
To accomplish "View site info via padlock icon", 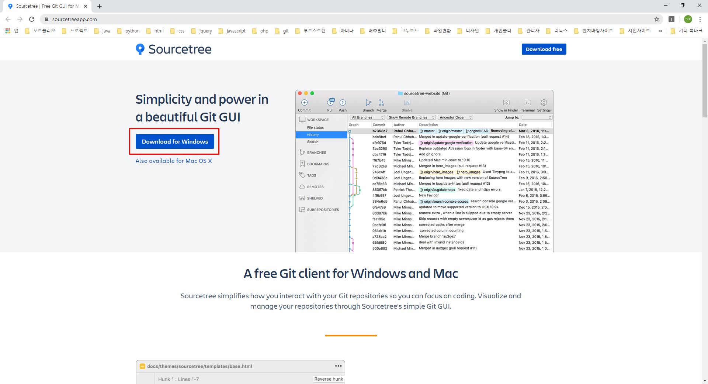I will tap(46, 19).
